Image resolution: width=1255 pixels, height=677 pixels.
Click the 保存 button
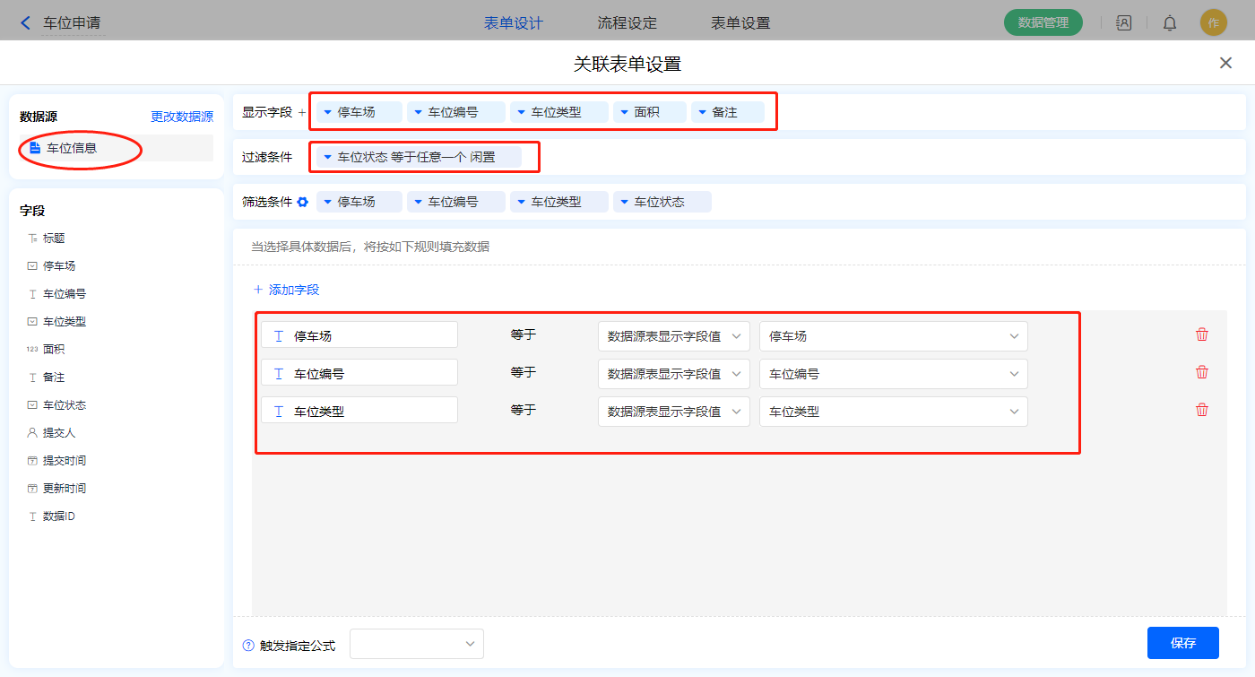(1182, 643)
